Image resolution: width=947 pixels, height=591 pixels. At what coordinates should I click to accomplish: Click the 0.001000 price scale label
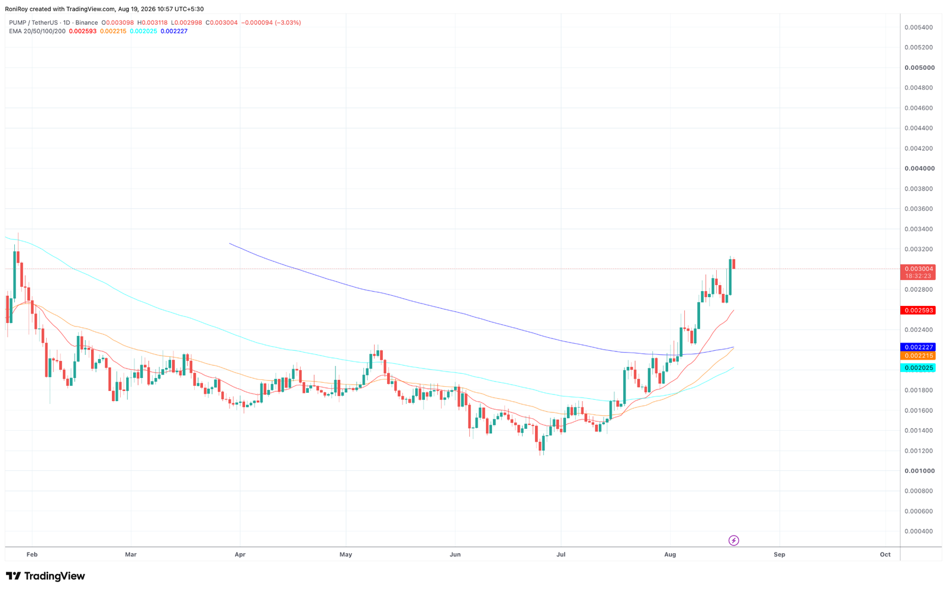[x=919, y=471]
